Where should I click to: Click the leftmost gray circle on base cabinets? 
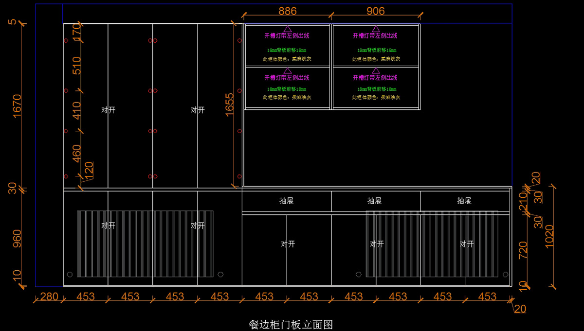[70, 275]
